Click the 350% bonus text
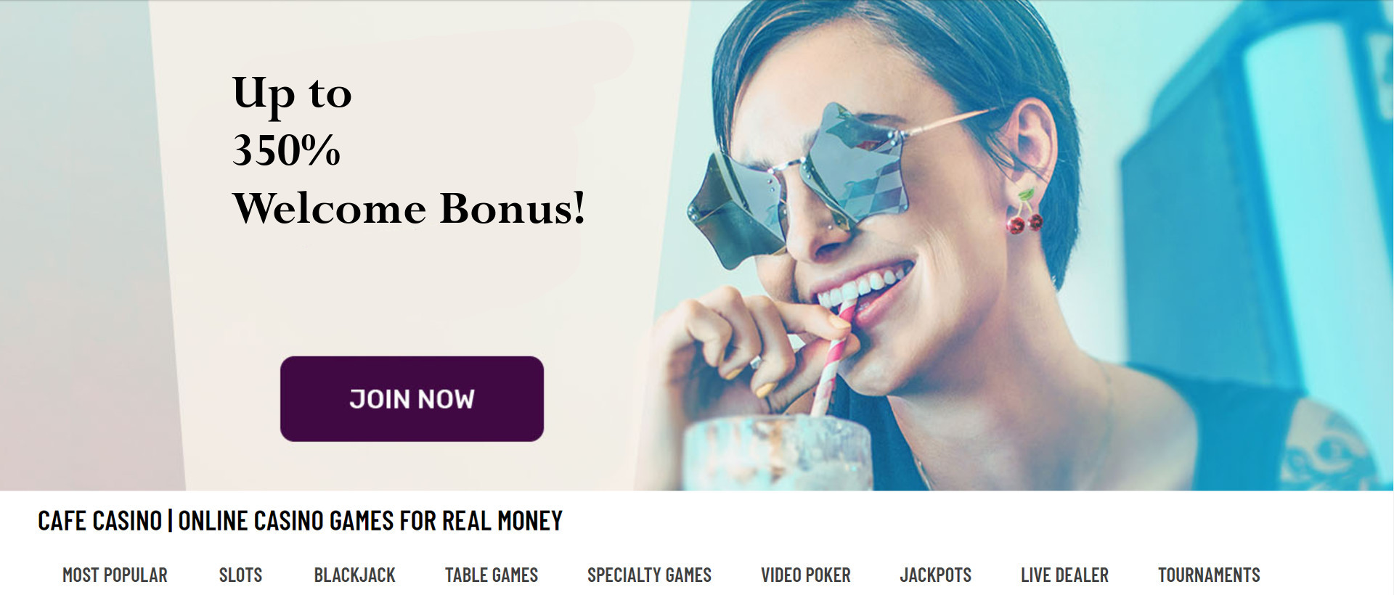The image size is (1394, 595). click(x=286, y=150)
